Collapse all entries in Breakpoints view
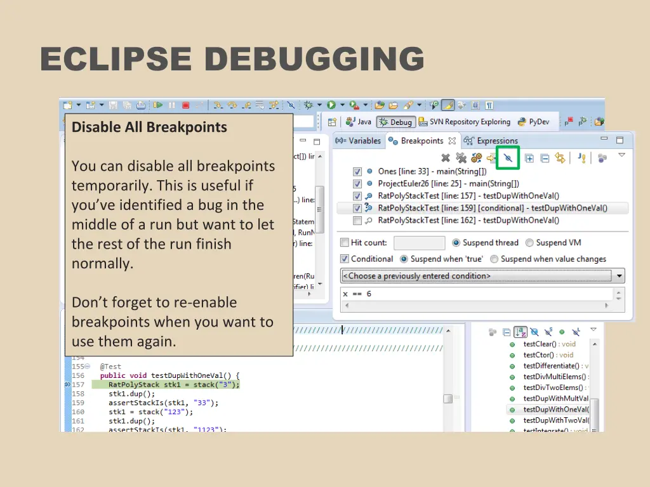Image resolution: width=650 pixels, height=487 pixels. pyautogui.click(x=544, y=156)
